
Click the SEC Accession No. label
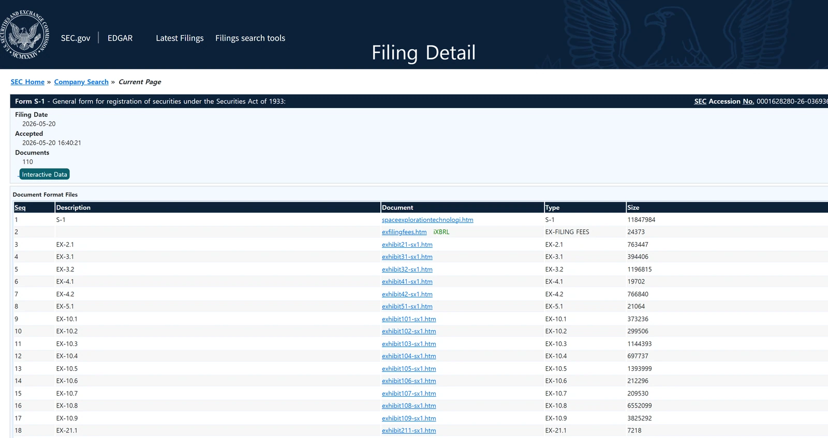[724, 101]
